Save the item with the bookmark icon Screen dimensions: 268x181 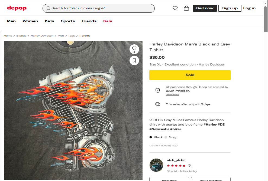pos(134,60)
